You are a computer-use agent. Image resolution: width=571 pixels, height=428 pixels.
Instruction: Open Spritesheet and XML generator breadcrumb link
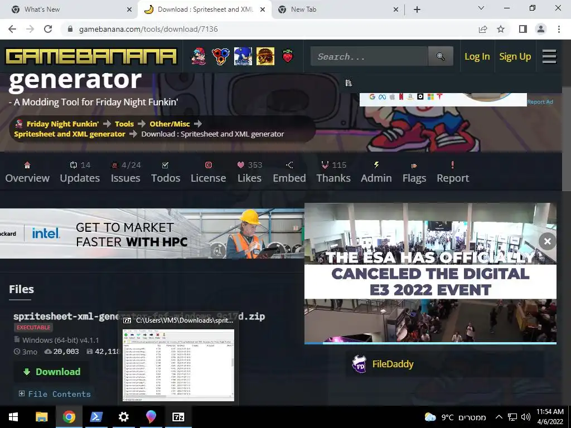70,134
